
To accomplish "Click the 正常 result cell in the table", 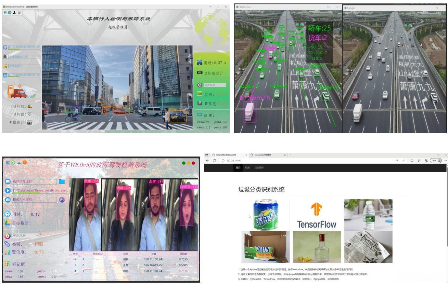I will pyautogui.click(x=125, y=265).
